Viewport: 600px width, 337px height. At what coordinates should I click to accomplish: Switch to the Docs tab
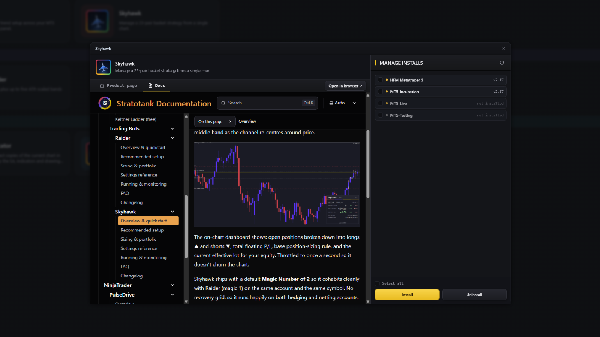point(157,86)
